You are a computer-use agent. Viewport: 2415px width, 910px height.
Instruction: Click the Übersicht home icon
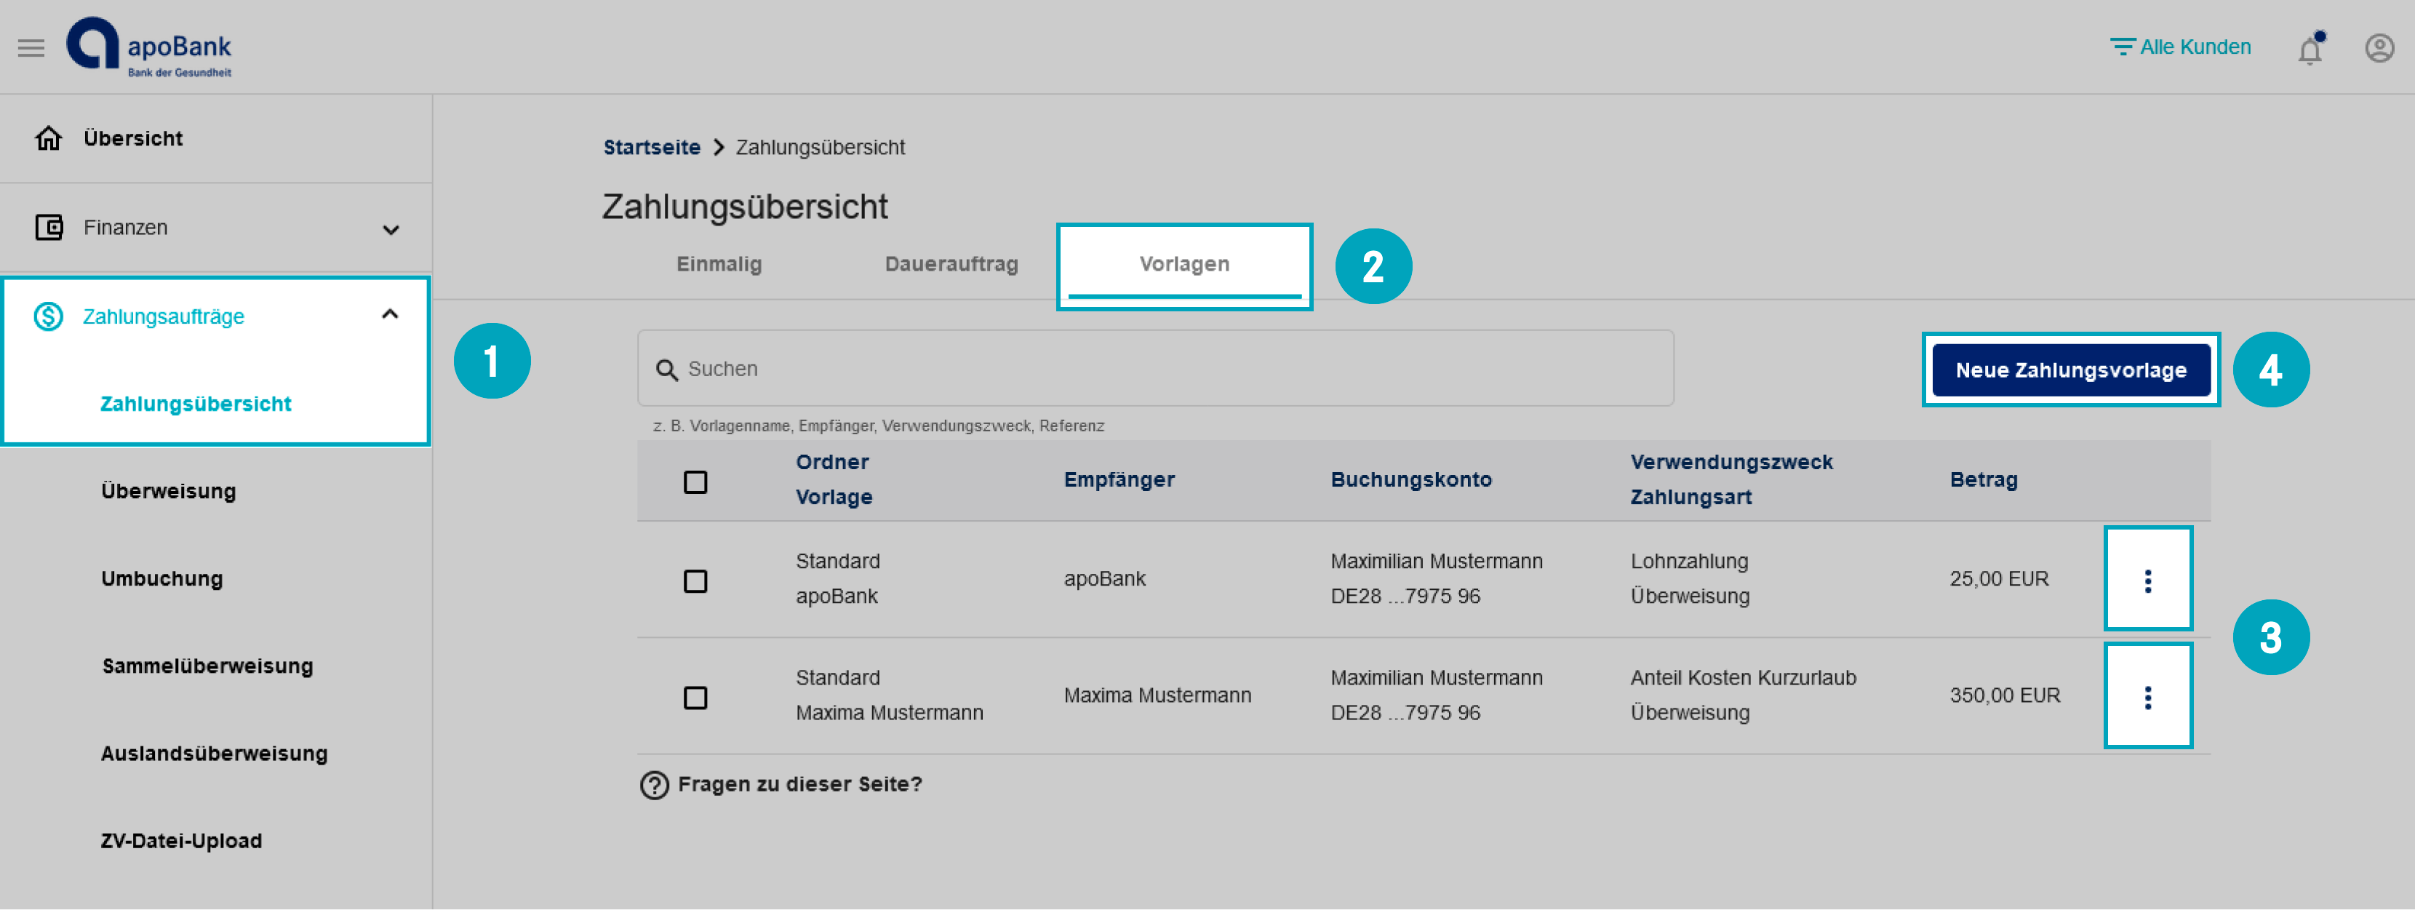(49, 139)
